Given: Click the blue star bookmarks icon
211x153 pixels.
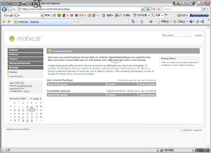Looking at the screenshot, I should pyautogui.click(x=104, y=15).
